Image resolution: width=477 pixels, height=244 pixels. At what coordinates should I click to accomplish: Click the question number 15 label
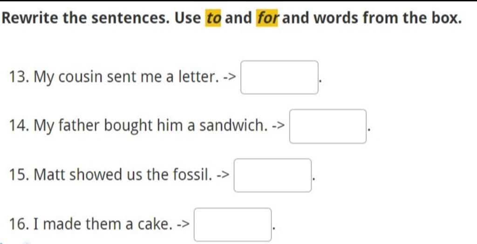(x=20, y=175)
